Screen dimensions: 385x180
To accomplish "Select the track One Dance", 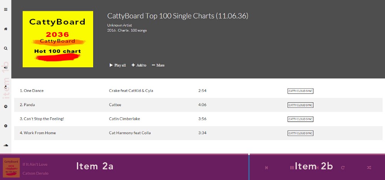I will coord(33,91).
